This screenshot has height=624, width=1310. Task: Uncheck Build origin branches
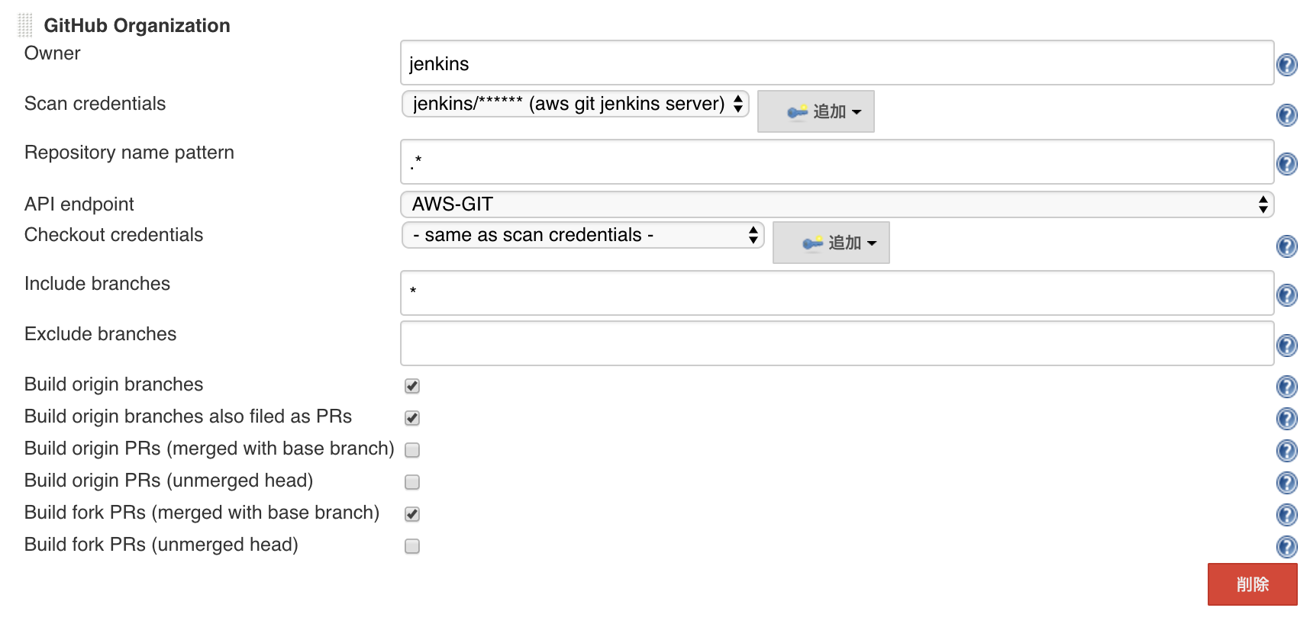click(x=411, y=386)
